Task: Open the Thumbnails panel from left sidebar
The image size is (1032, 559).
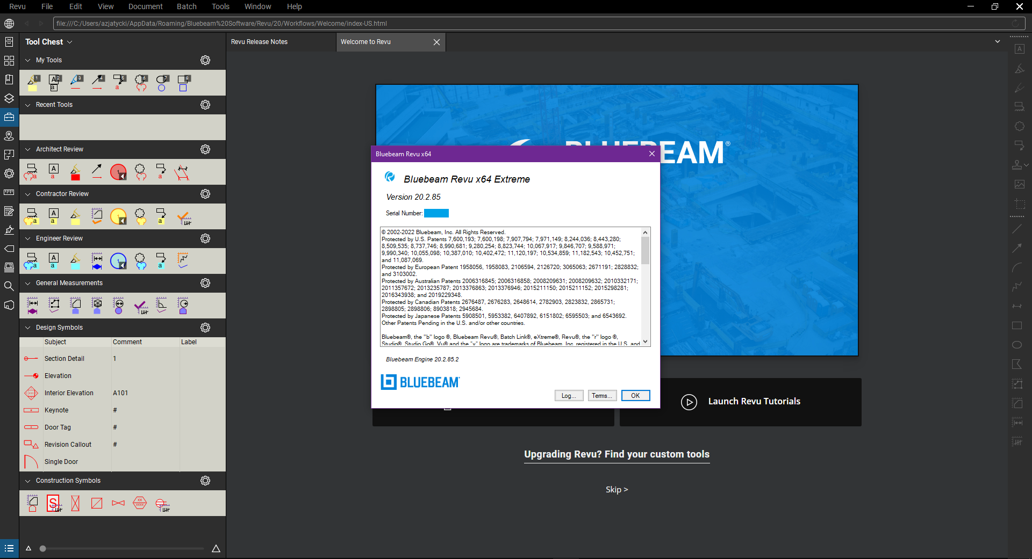Action: (x=9, y=61)
